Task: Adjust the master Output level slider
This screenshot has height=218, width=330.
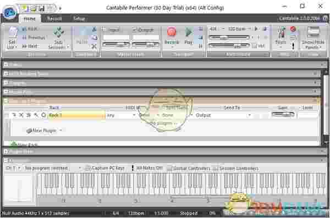Action: coord(146,44)
